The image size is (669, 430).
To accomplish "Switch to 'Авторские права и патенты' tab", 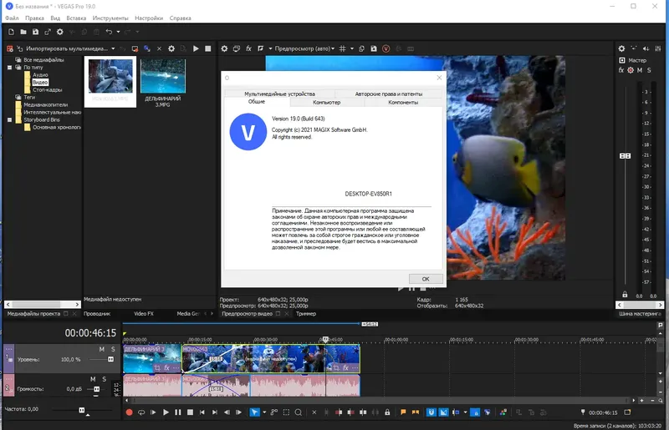I will [x=389, y=94].
